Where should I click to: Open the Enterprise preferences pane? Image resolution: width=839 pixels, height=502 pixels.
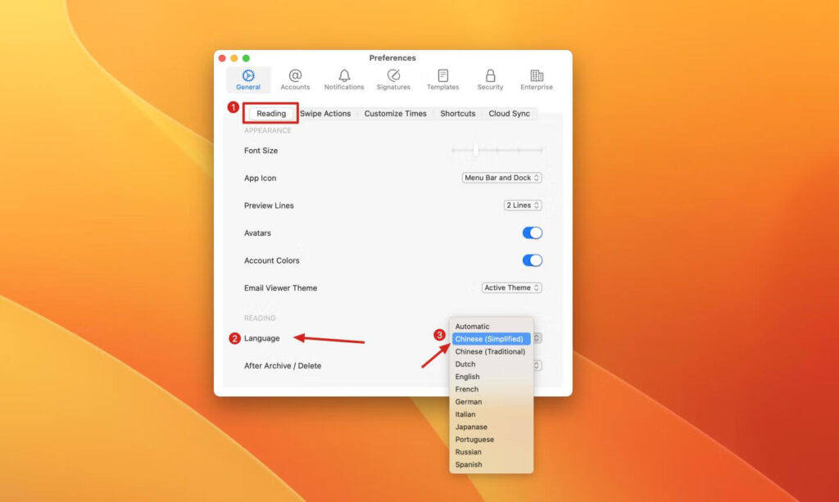point(537,78)
